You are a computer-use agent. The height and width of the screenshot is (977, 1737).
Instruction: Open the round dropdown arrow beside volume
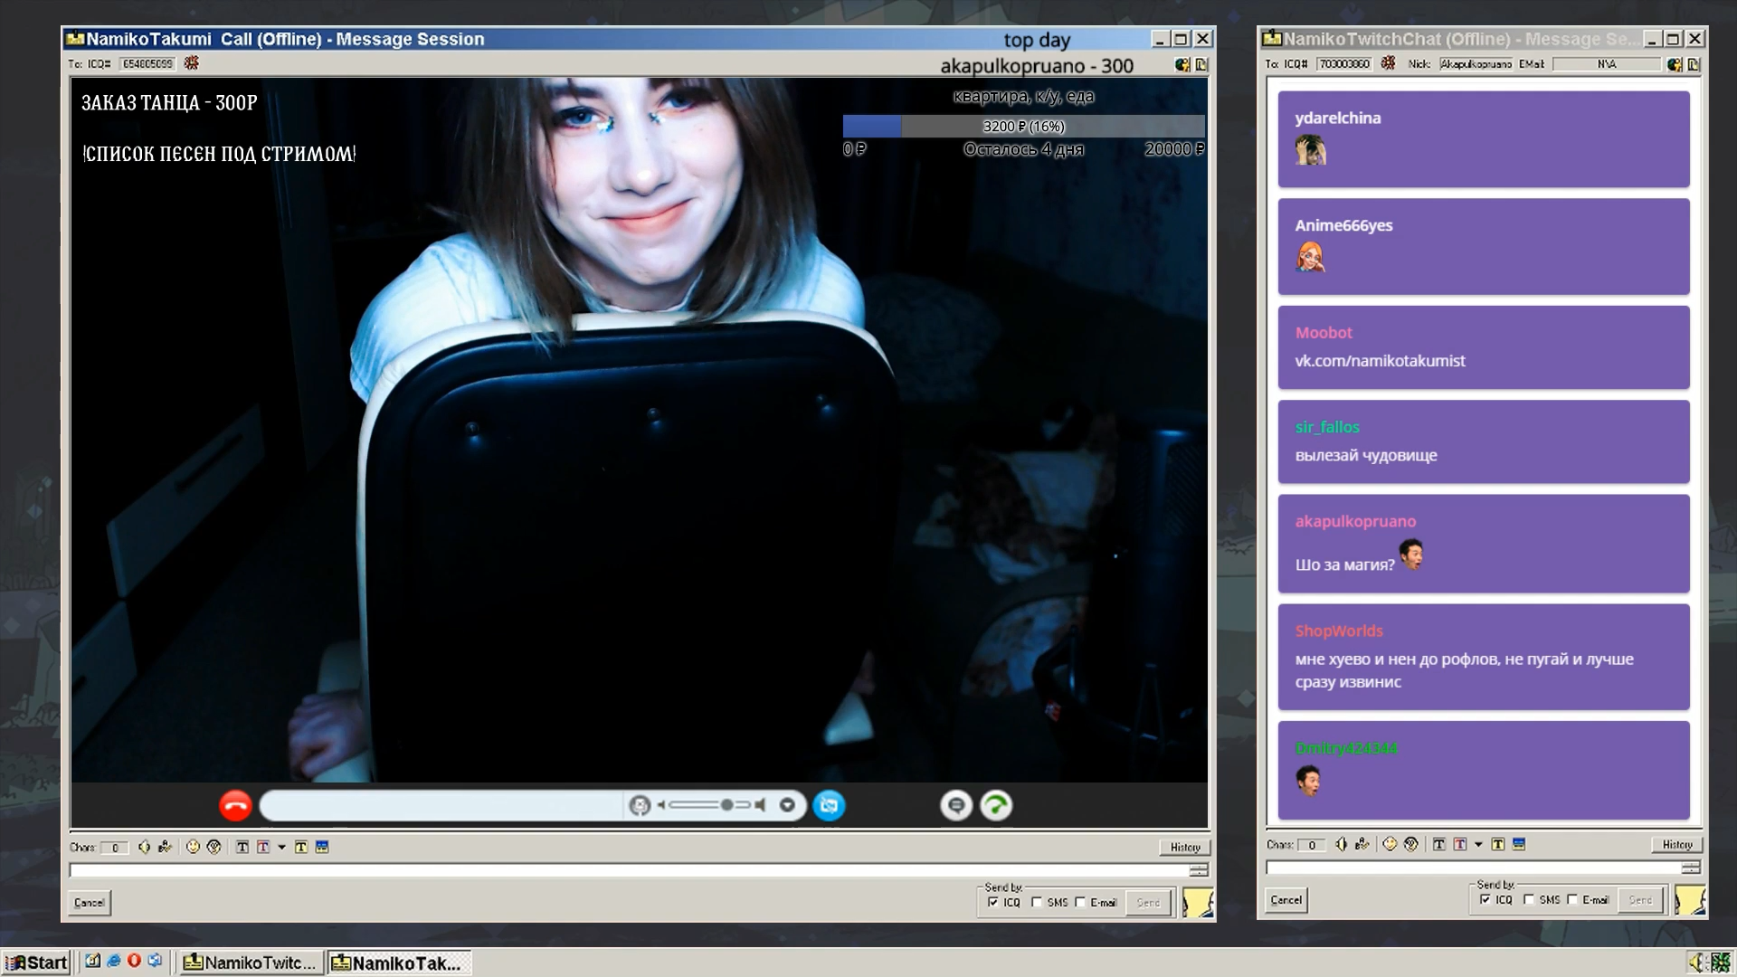click(x=787, y=805)
